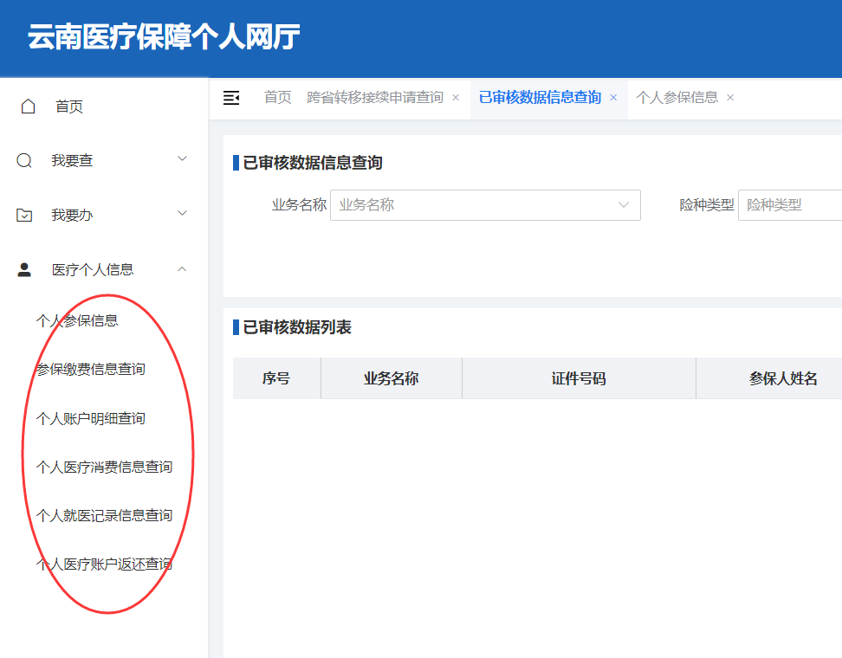Switch to the 首页 tab

276,98
